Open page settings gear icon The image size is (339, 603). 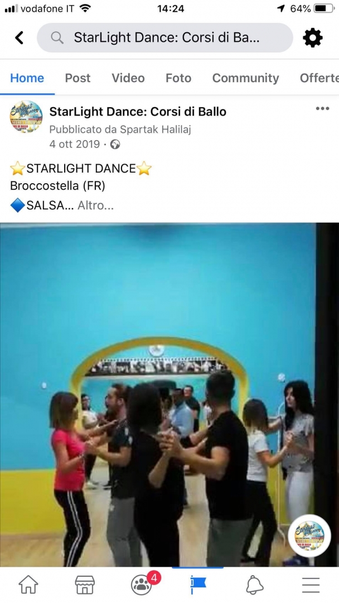click(x=313, y=38)
